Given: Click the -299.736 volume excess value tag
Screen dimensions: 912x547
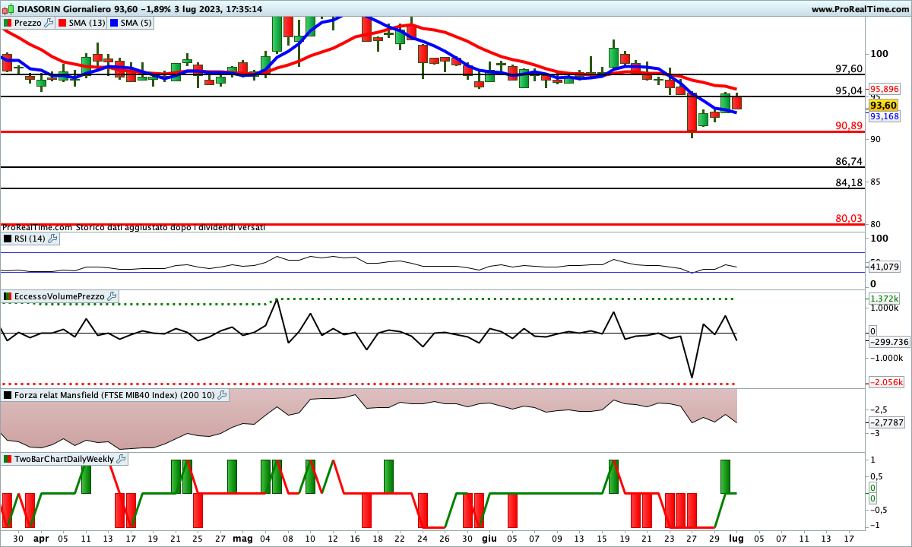Looking at the screenshot, I should [888, 342].
